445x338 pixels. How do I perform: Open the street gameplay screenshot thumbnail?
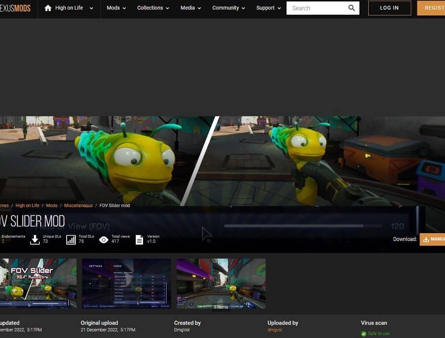pos(221,283)
